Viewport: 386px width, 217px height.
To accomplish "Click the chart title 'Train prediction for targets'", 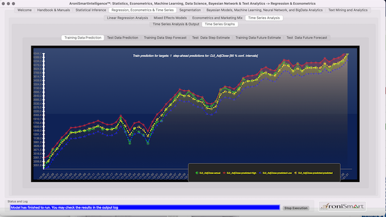I will [x=195, y=56].
